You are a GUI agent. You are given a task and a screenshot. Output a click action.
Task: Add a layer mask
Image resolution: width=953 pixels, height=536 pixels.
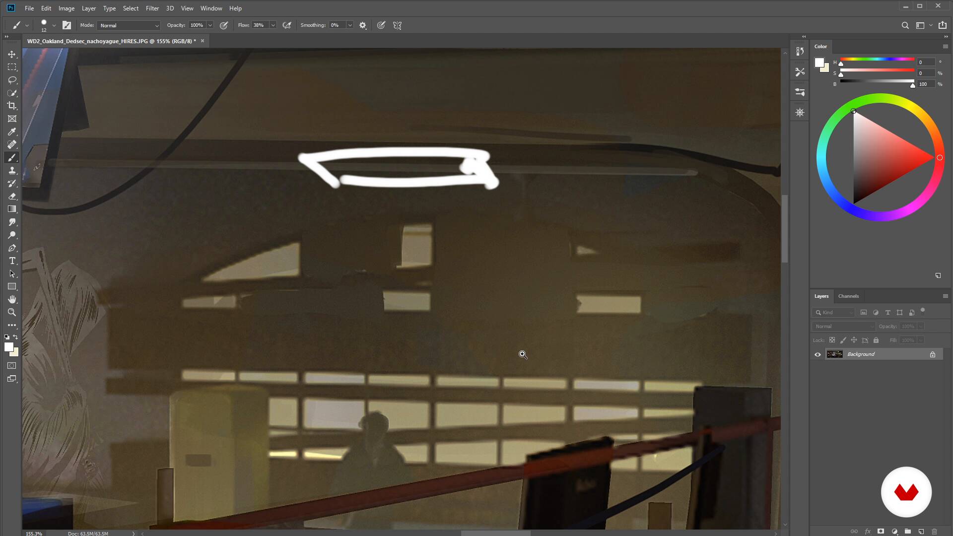tap(881, 531)
